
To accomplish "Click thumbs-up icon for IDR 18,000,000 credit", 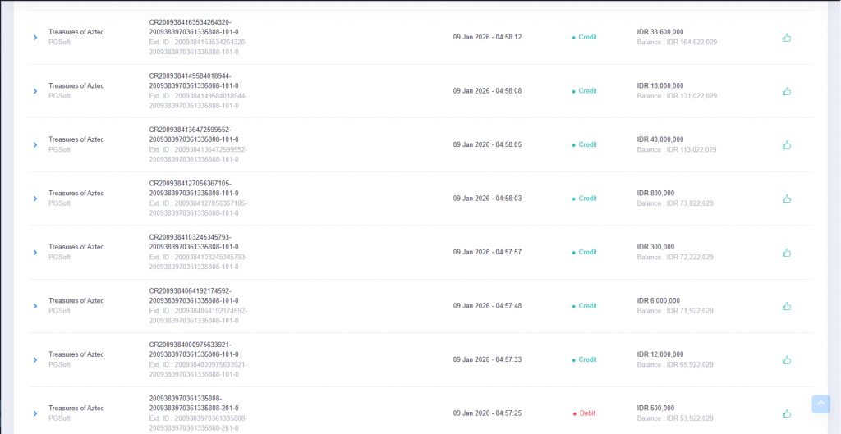I will click(x=787, y=91).
